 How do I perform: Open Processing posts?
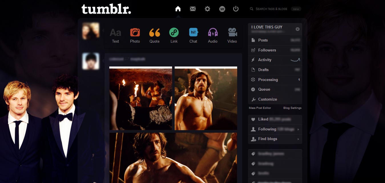pos(275,80)
